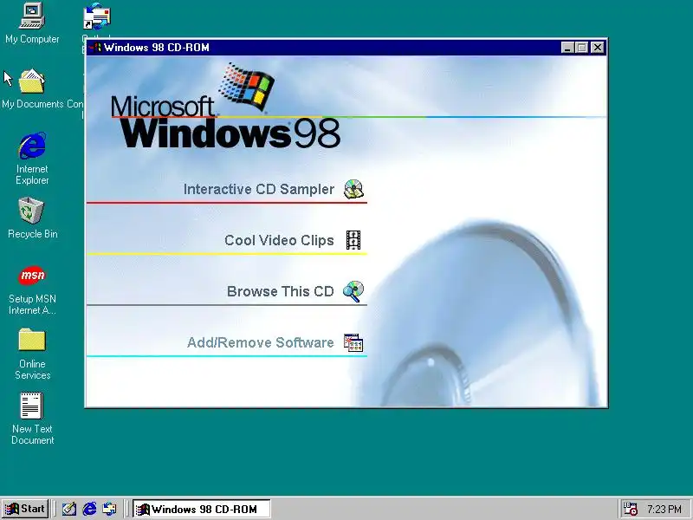Open the Interactive CD Sampler link

[258, 189]
